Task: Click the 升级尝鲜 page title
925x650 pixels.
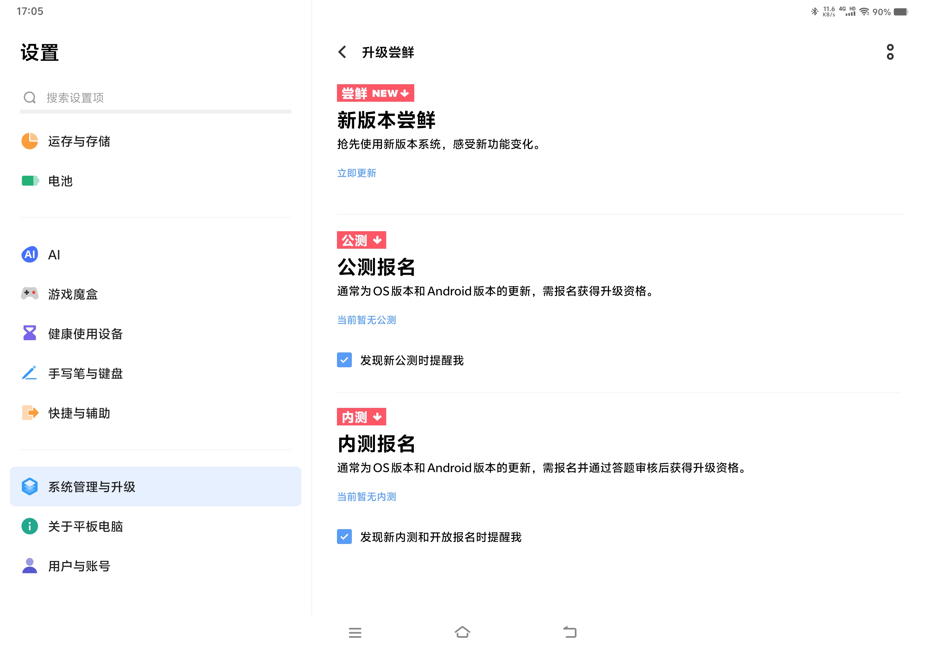Action: point(388,53)
